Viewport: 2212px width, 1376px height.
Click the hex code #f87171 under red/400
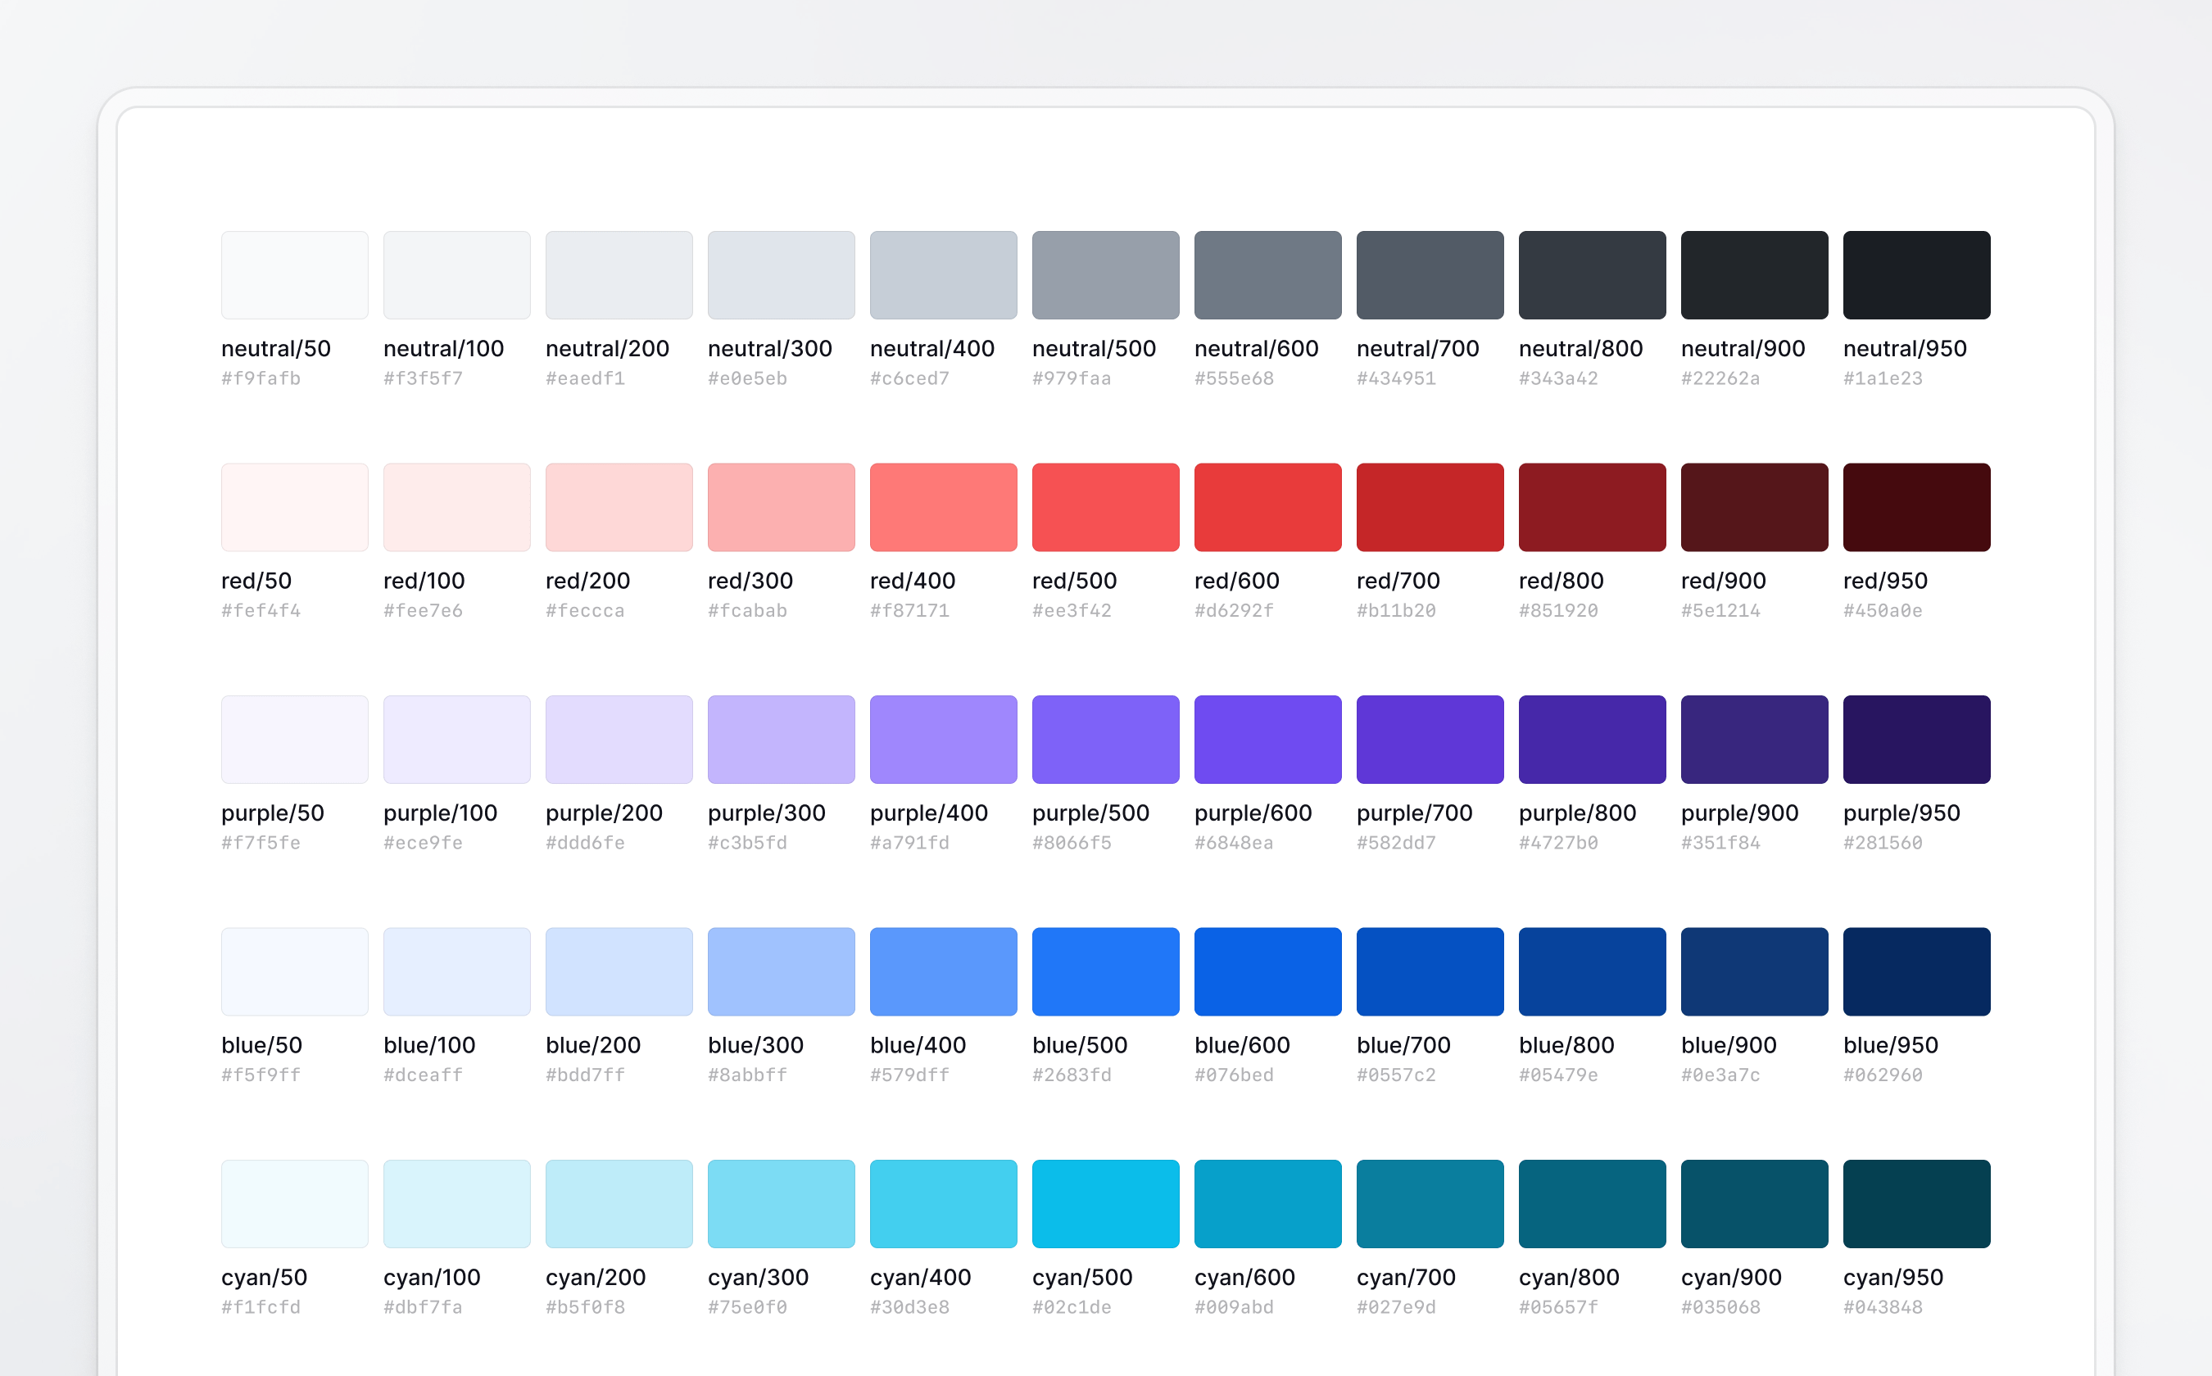click(x=911, y=611)
